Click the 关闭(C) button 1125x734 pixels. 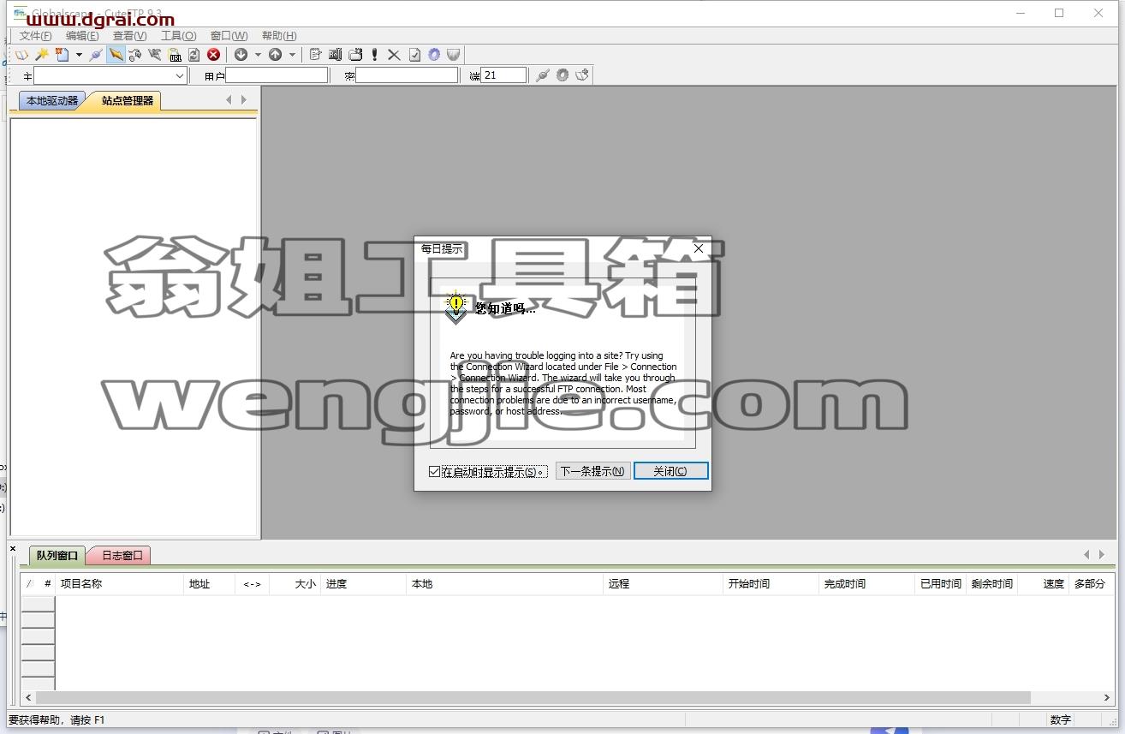click(671, 471)
